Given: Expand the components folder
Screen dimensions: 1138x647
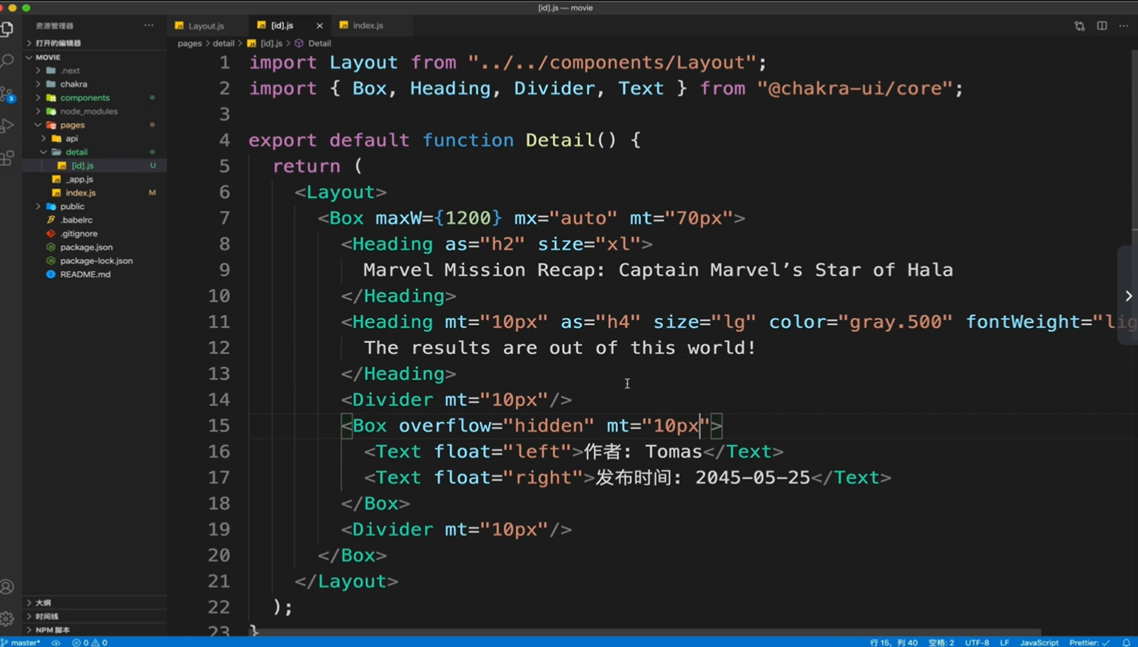Looking at the screenshot, I should pyautogui.click(x=85, y=97).
